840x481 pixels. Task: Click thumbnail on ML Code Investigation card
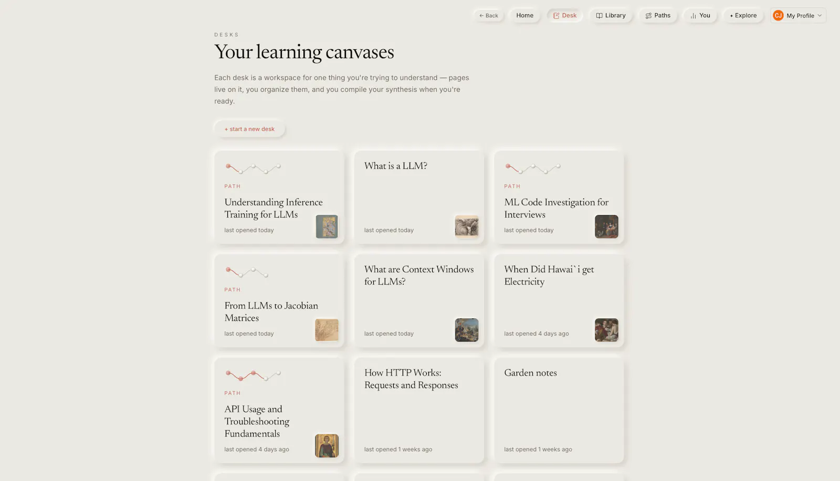606,227
